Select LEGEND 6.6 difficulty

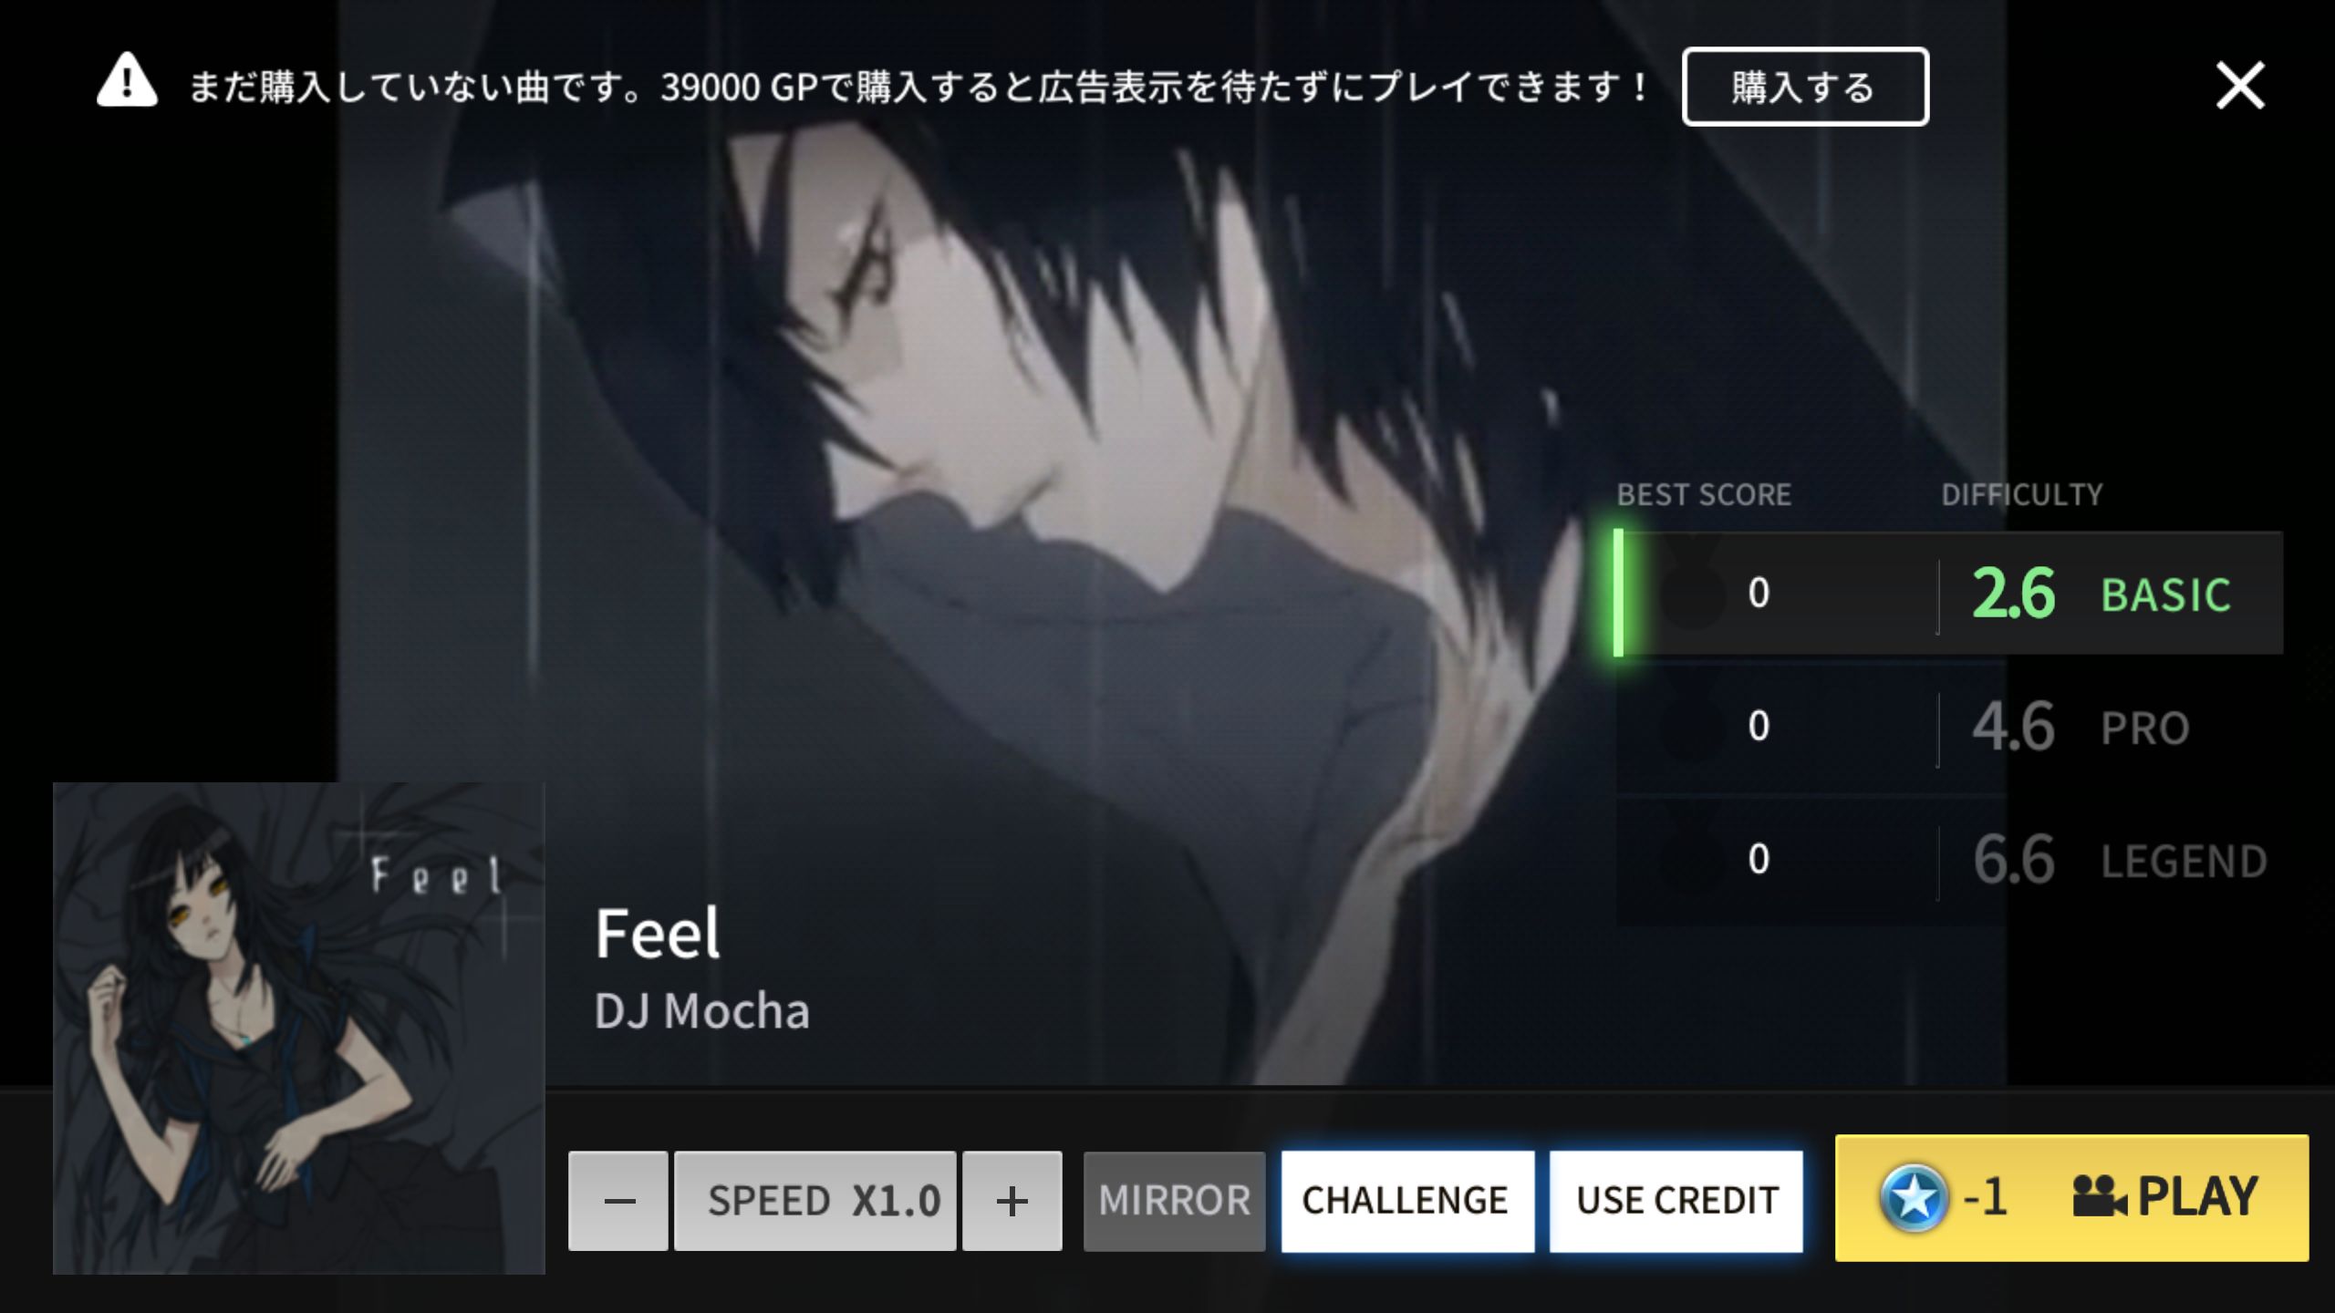coord(1949,860)
